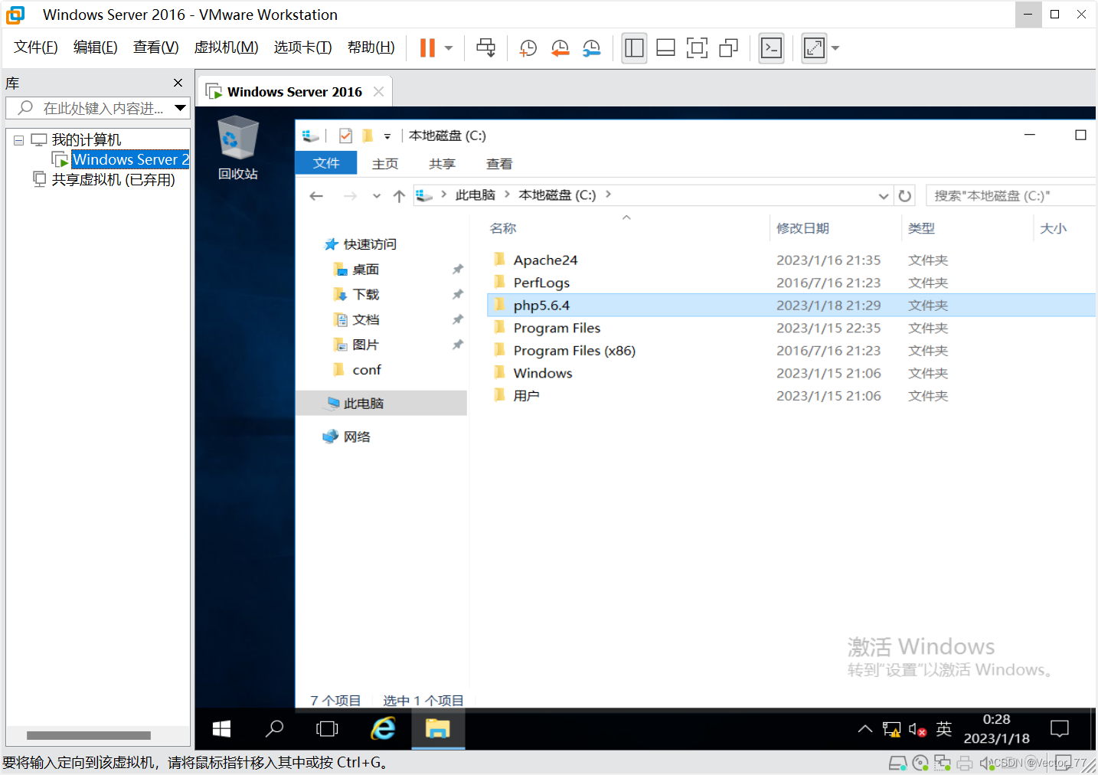Viewport: 1098px width, 775px height.
Task: Open the stretch display dropdown arrow
Action: pyautogui.click(x=835, y=48)
